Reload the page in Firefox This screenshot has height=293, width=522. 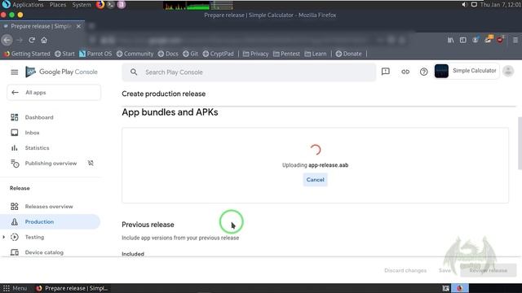[32, 40]
